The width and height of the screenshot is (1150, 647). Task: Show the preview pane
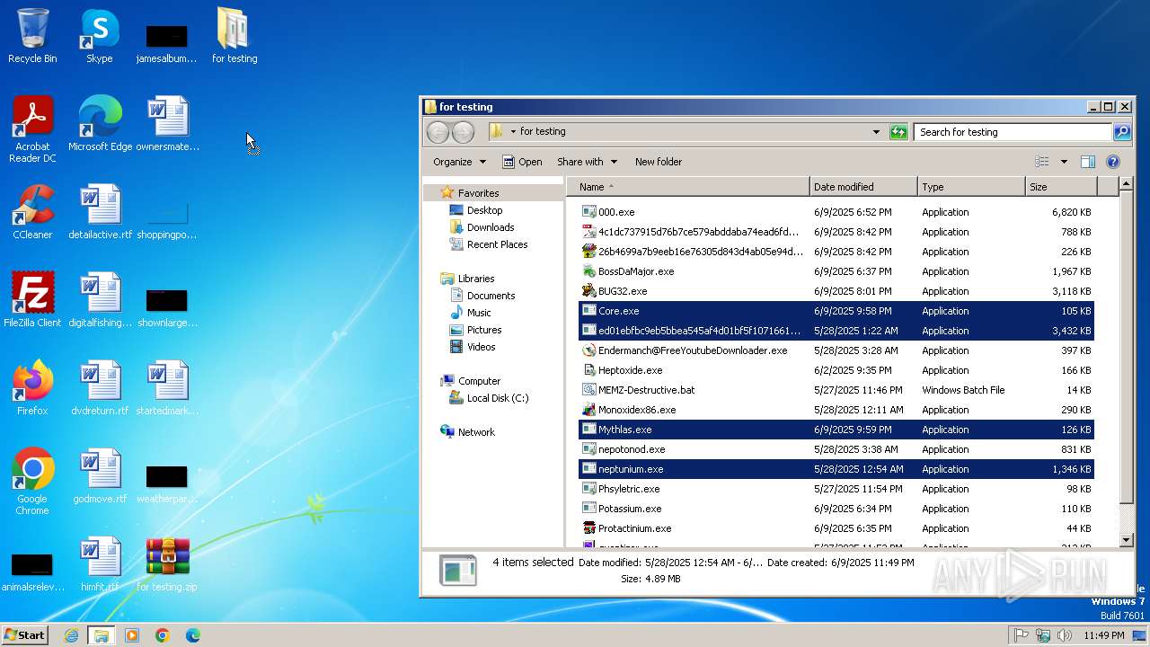pos(1087,162)
